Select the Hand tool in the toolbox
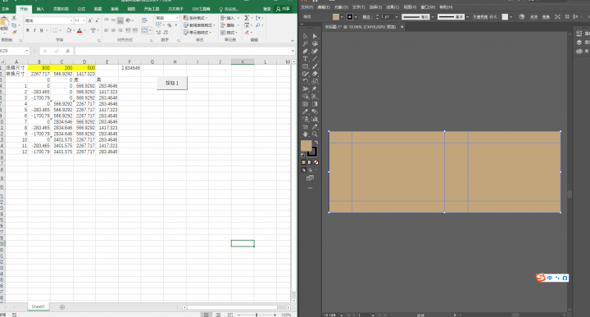Screen dimensions: 590x317 point(305,134)
